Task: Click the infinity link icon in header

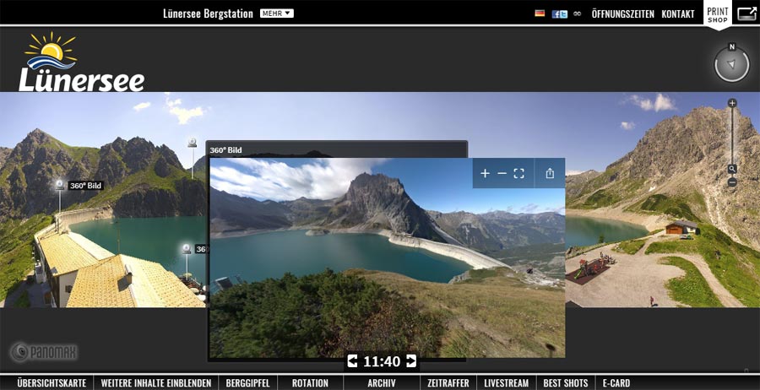Action: point(577,14)
